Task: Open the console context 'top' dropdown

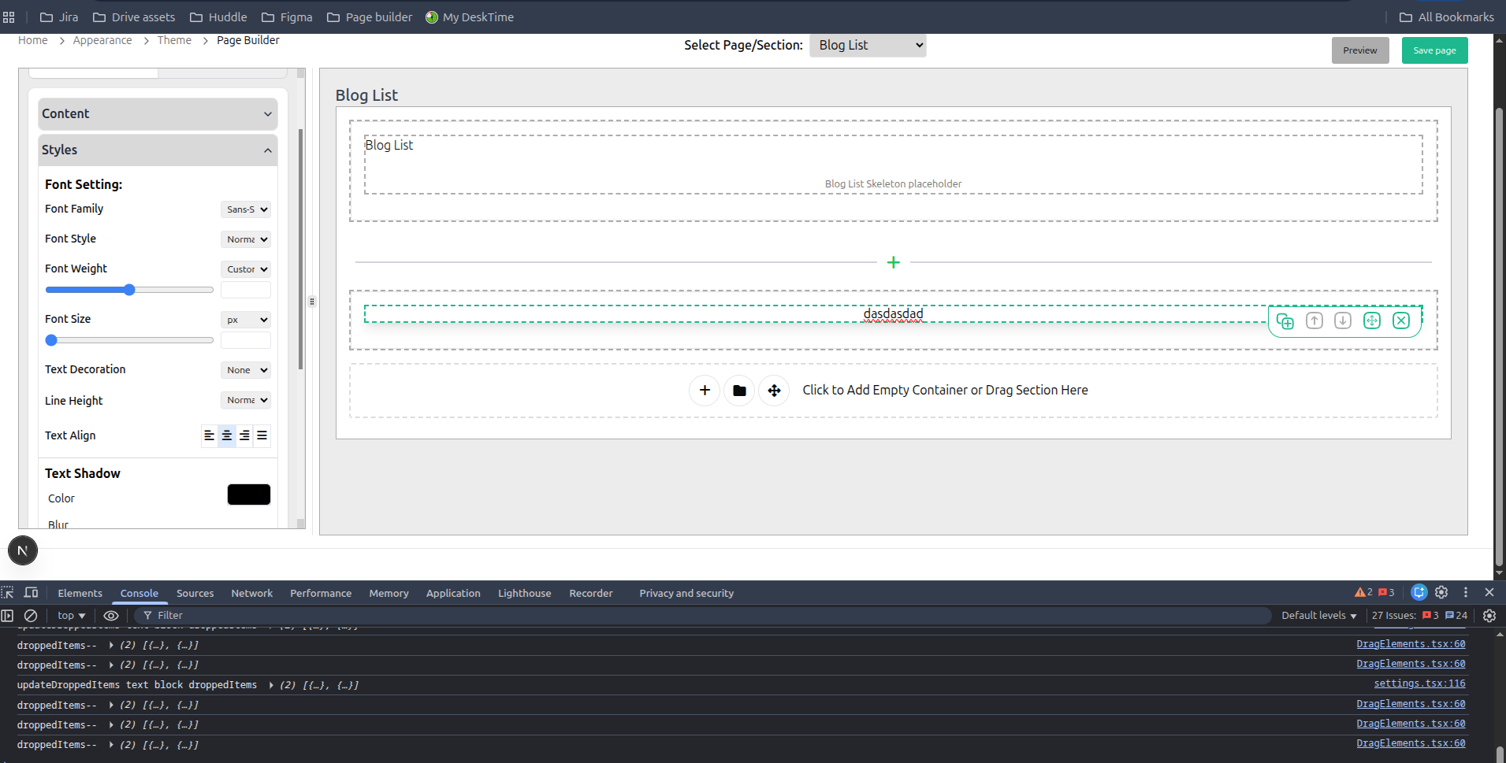Action: tap(71, 616)
